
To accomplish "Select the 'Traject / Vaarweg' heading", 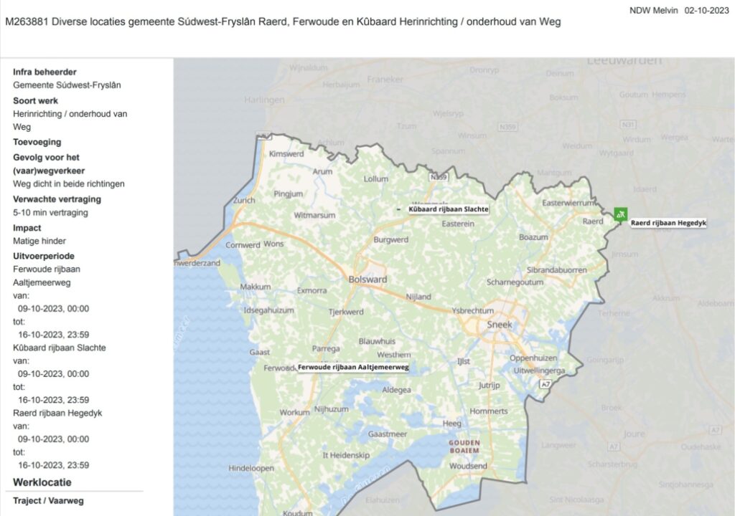I will (x=48, y=500).
